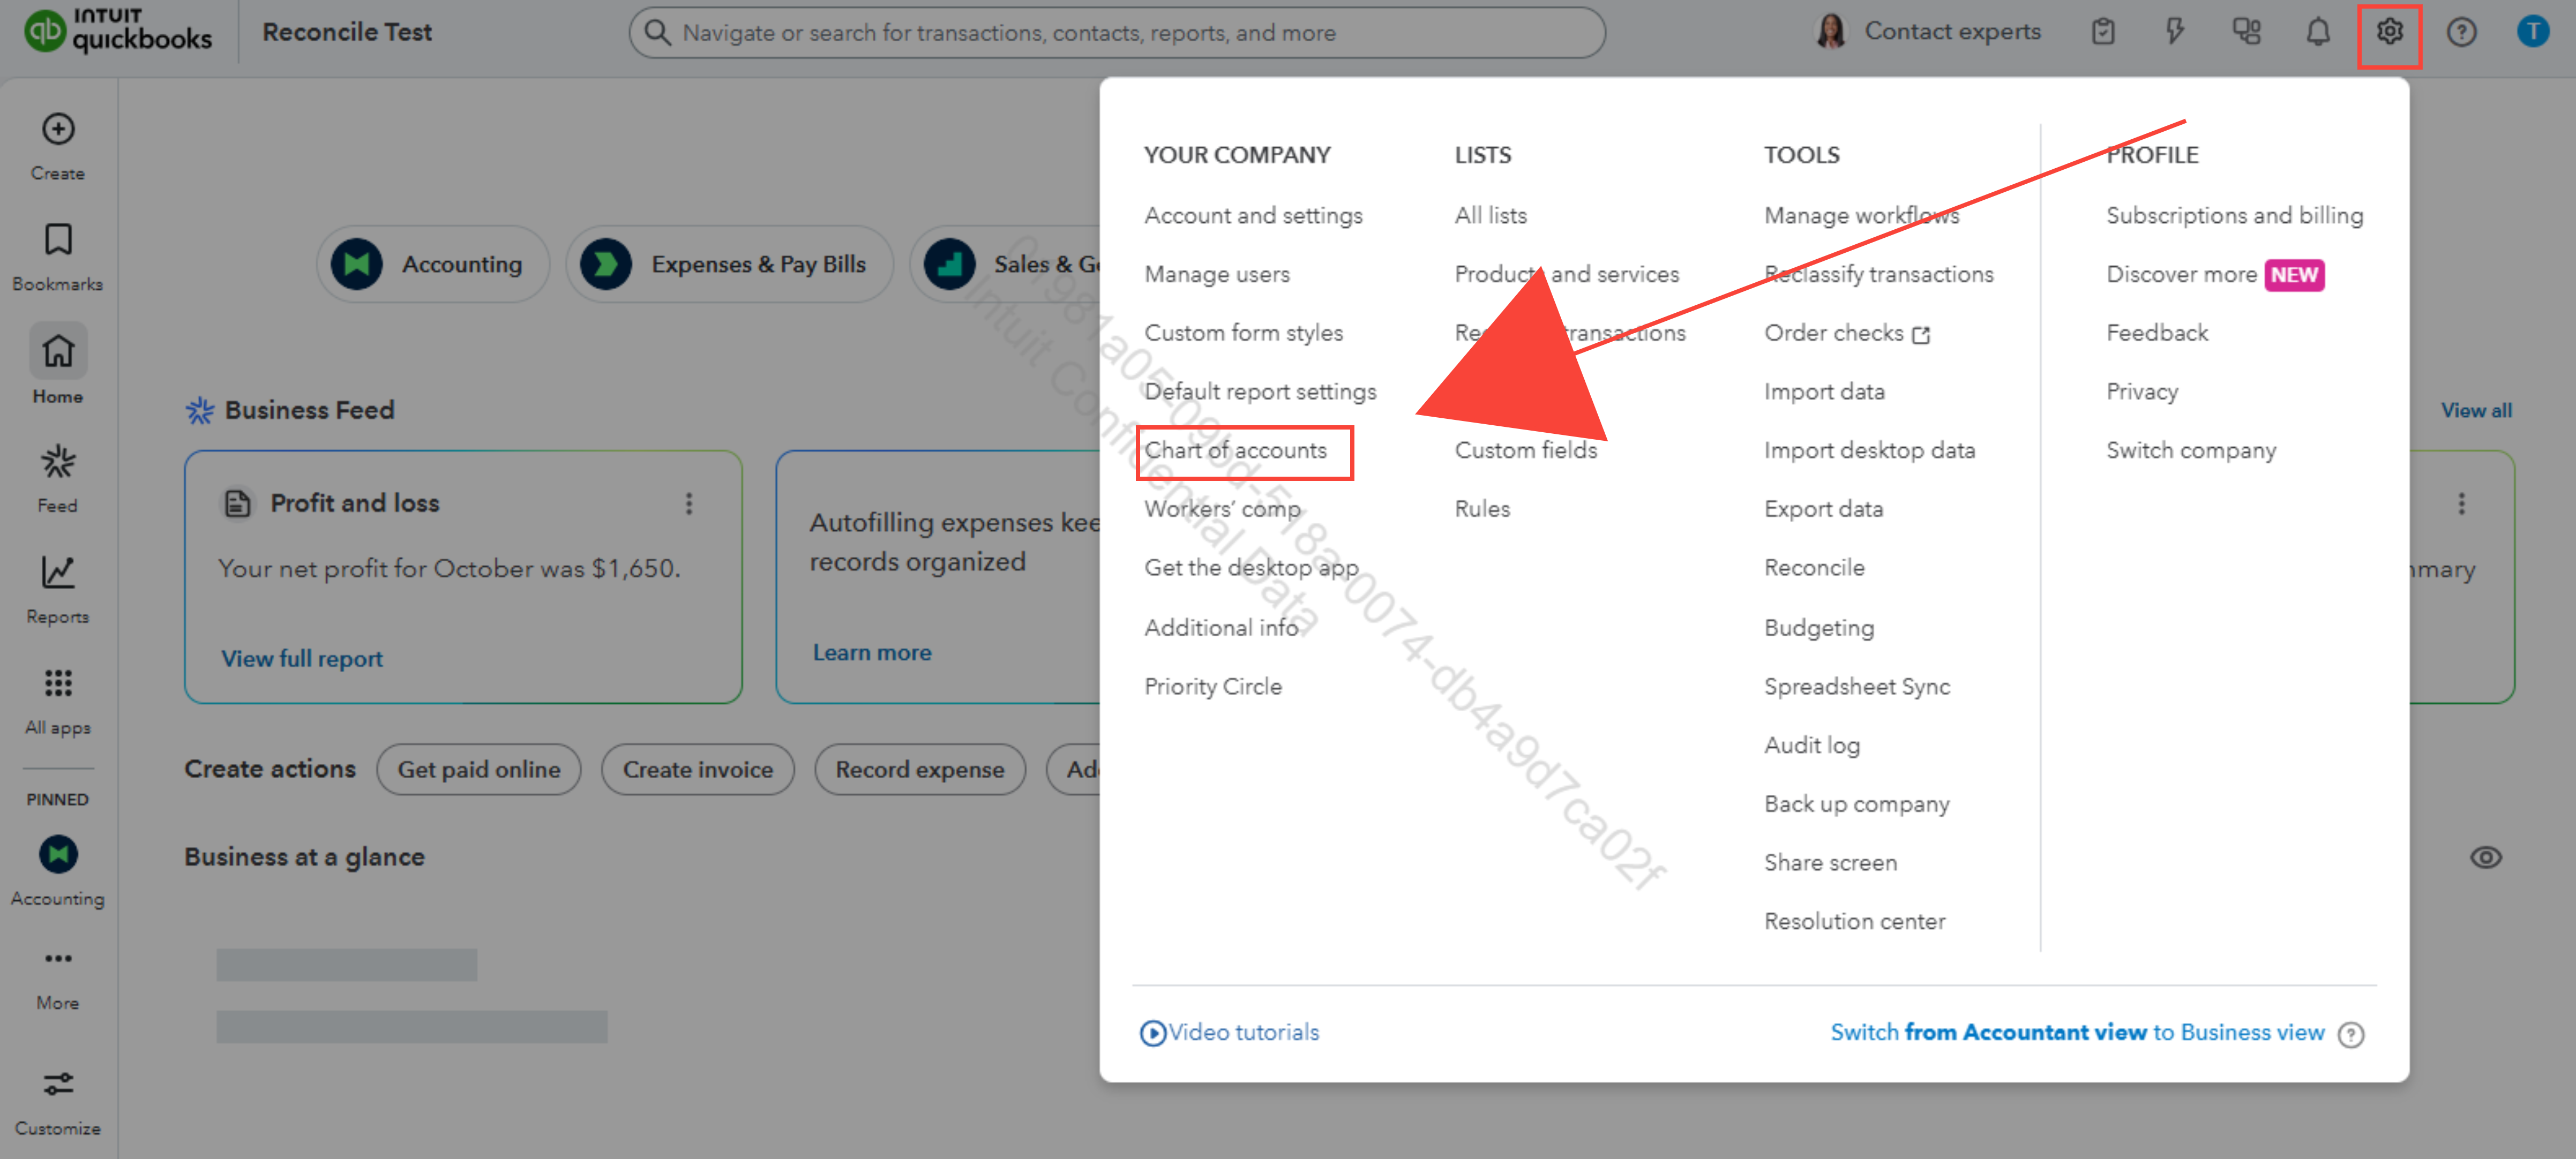Switch from Accountant view to Business view
Viewport: 2576px width, 1159px height.
pos(2076,1033)
